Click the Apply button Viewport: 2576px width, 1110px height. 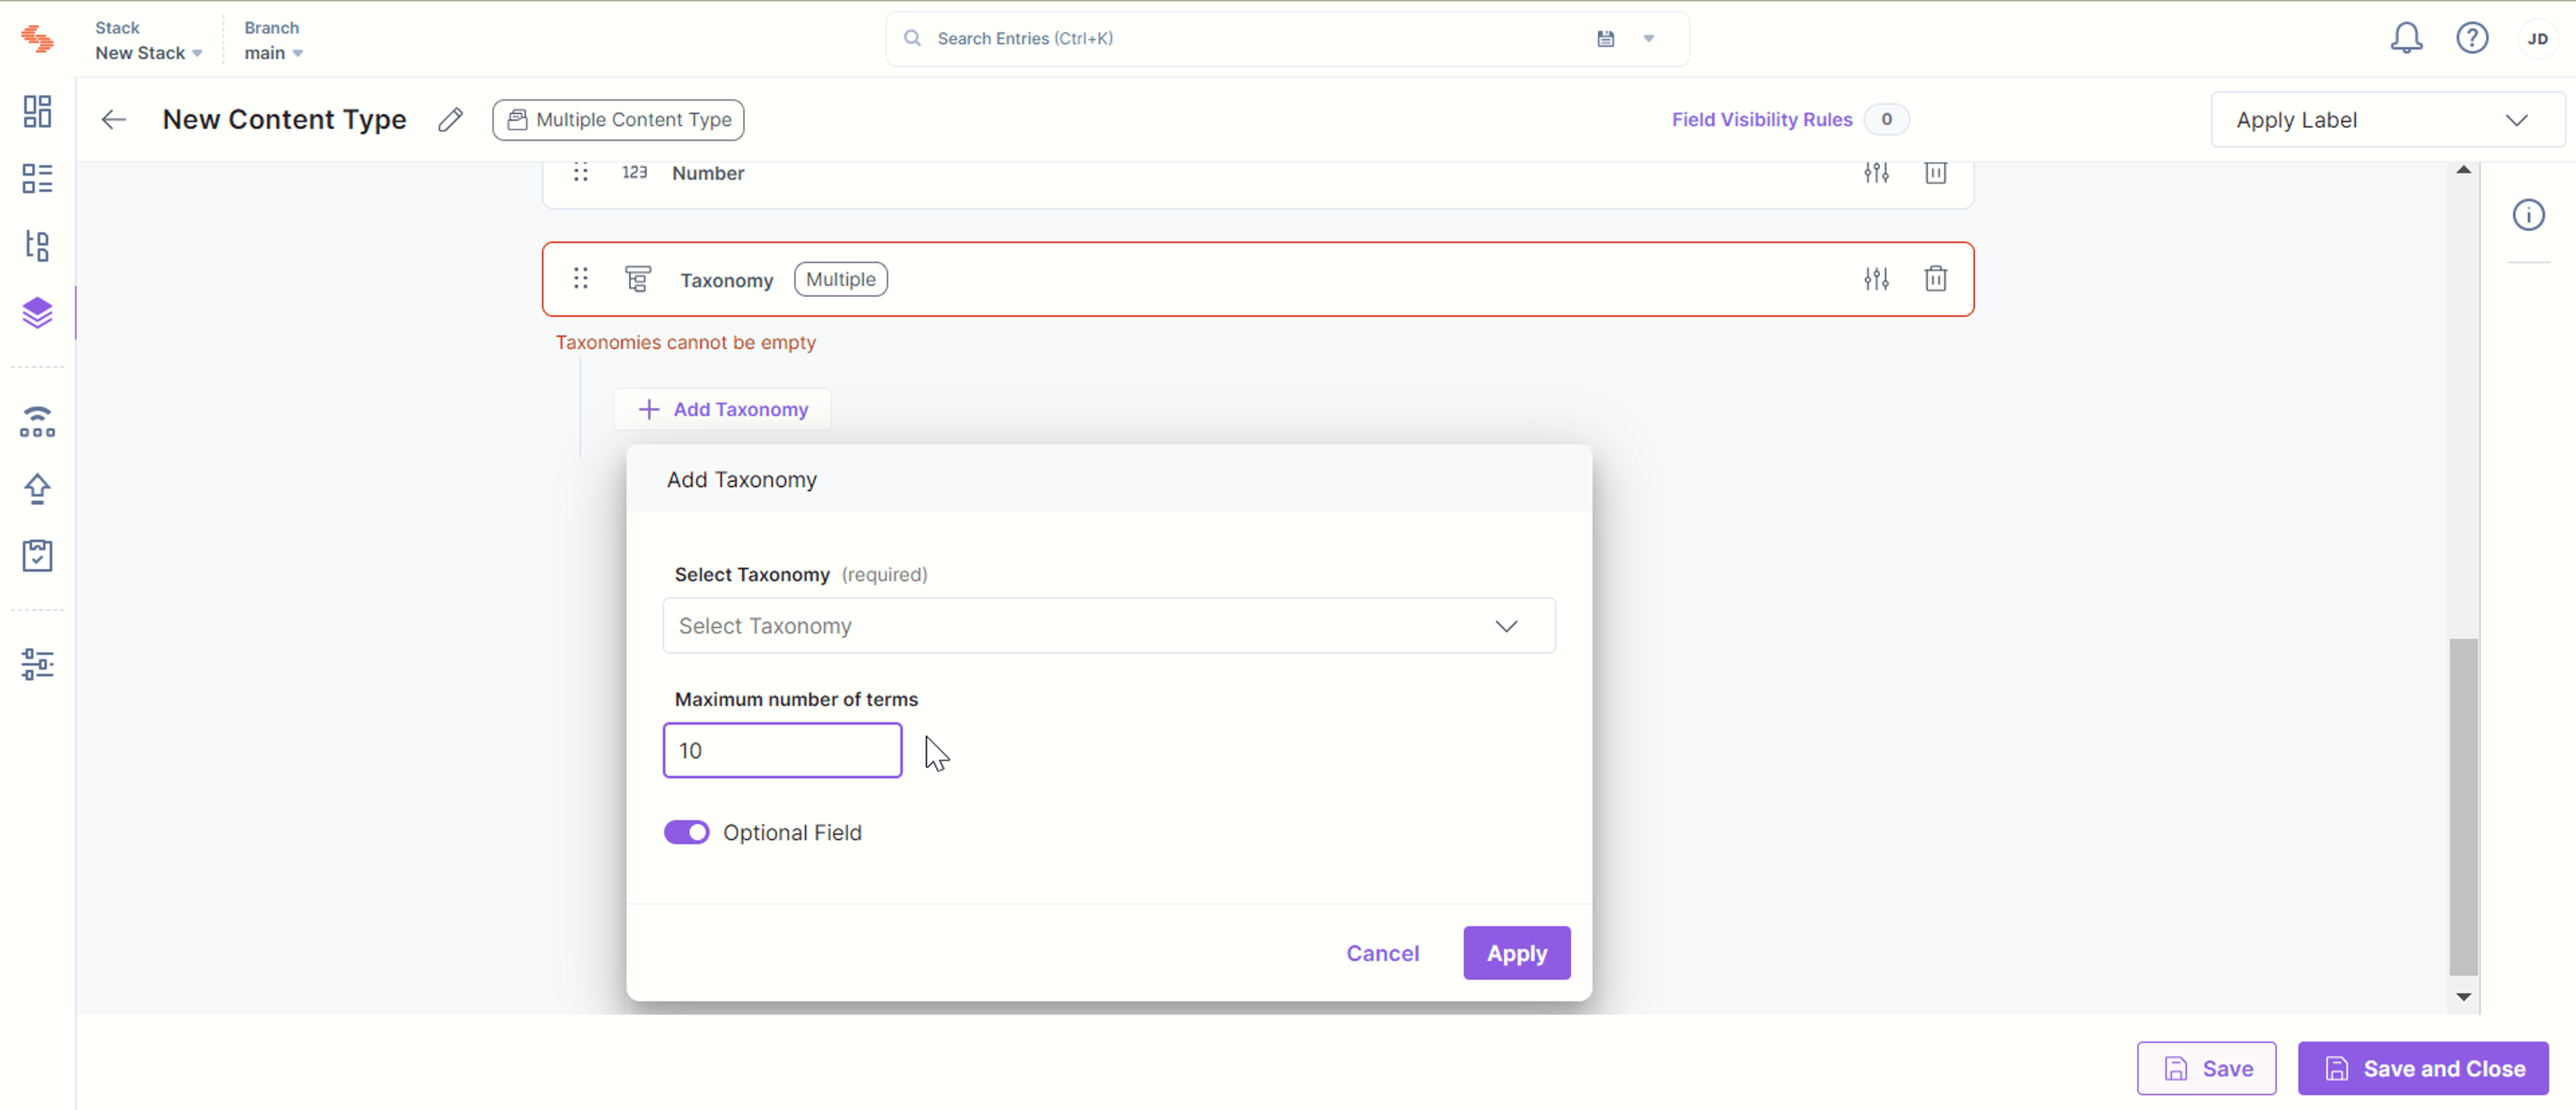pos(1516,953)
